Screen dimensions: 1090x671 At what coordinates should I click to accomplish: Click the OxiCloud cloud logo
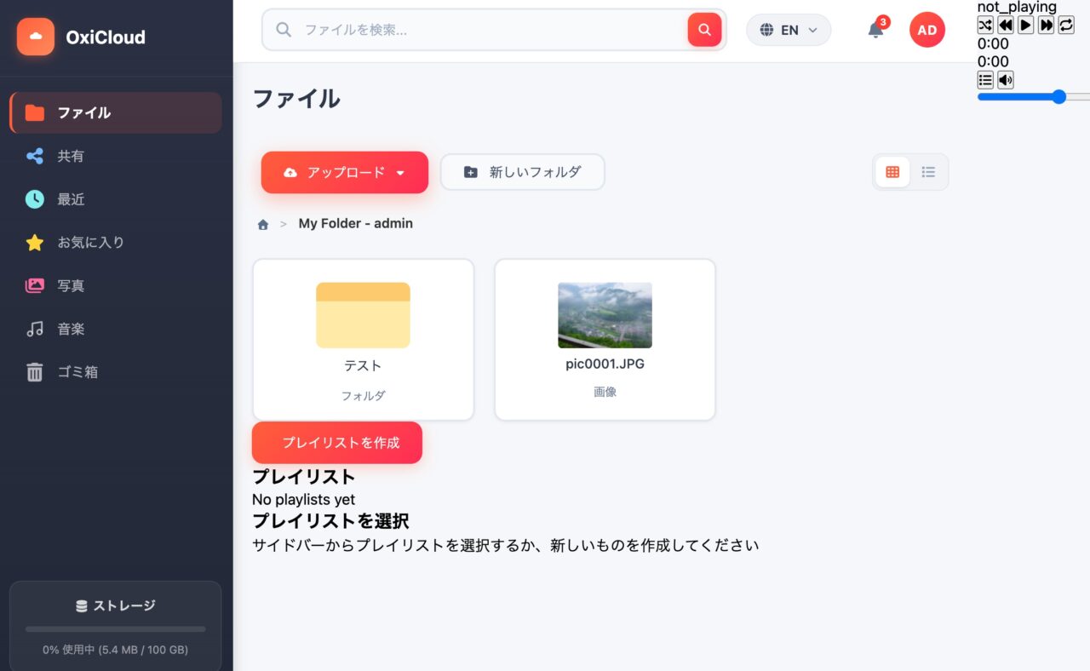pos(36,37)
